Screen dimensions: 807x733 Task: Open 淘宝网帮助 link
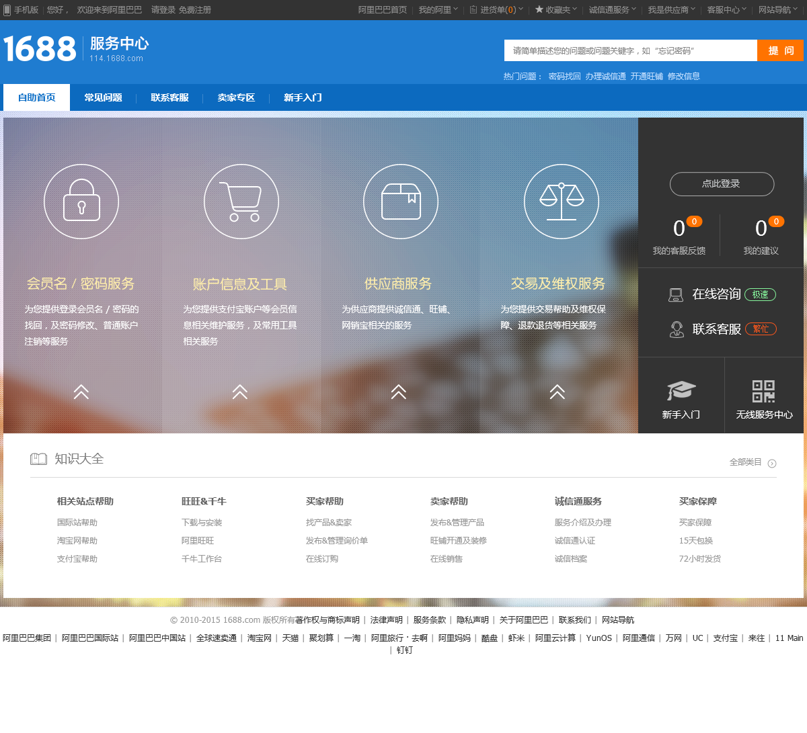pyautogui.click(x=77, y=541)
